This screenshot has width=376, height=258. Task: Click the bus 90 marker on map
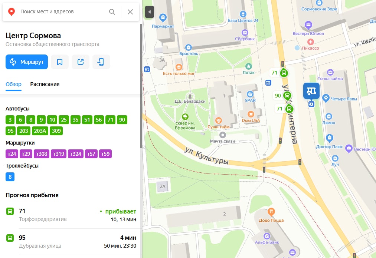(x=287, y=96)
